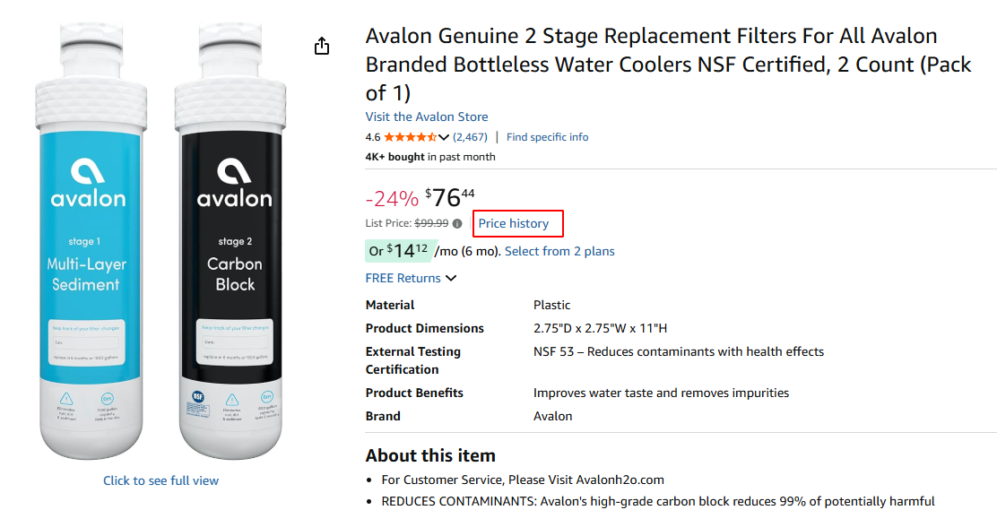Click the Find specific info link

pos(547,137)
